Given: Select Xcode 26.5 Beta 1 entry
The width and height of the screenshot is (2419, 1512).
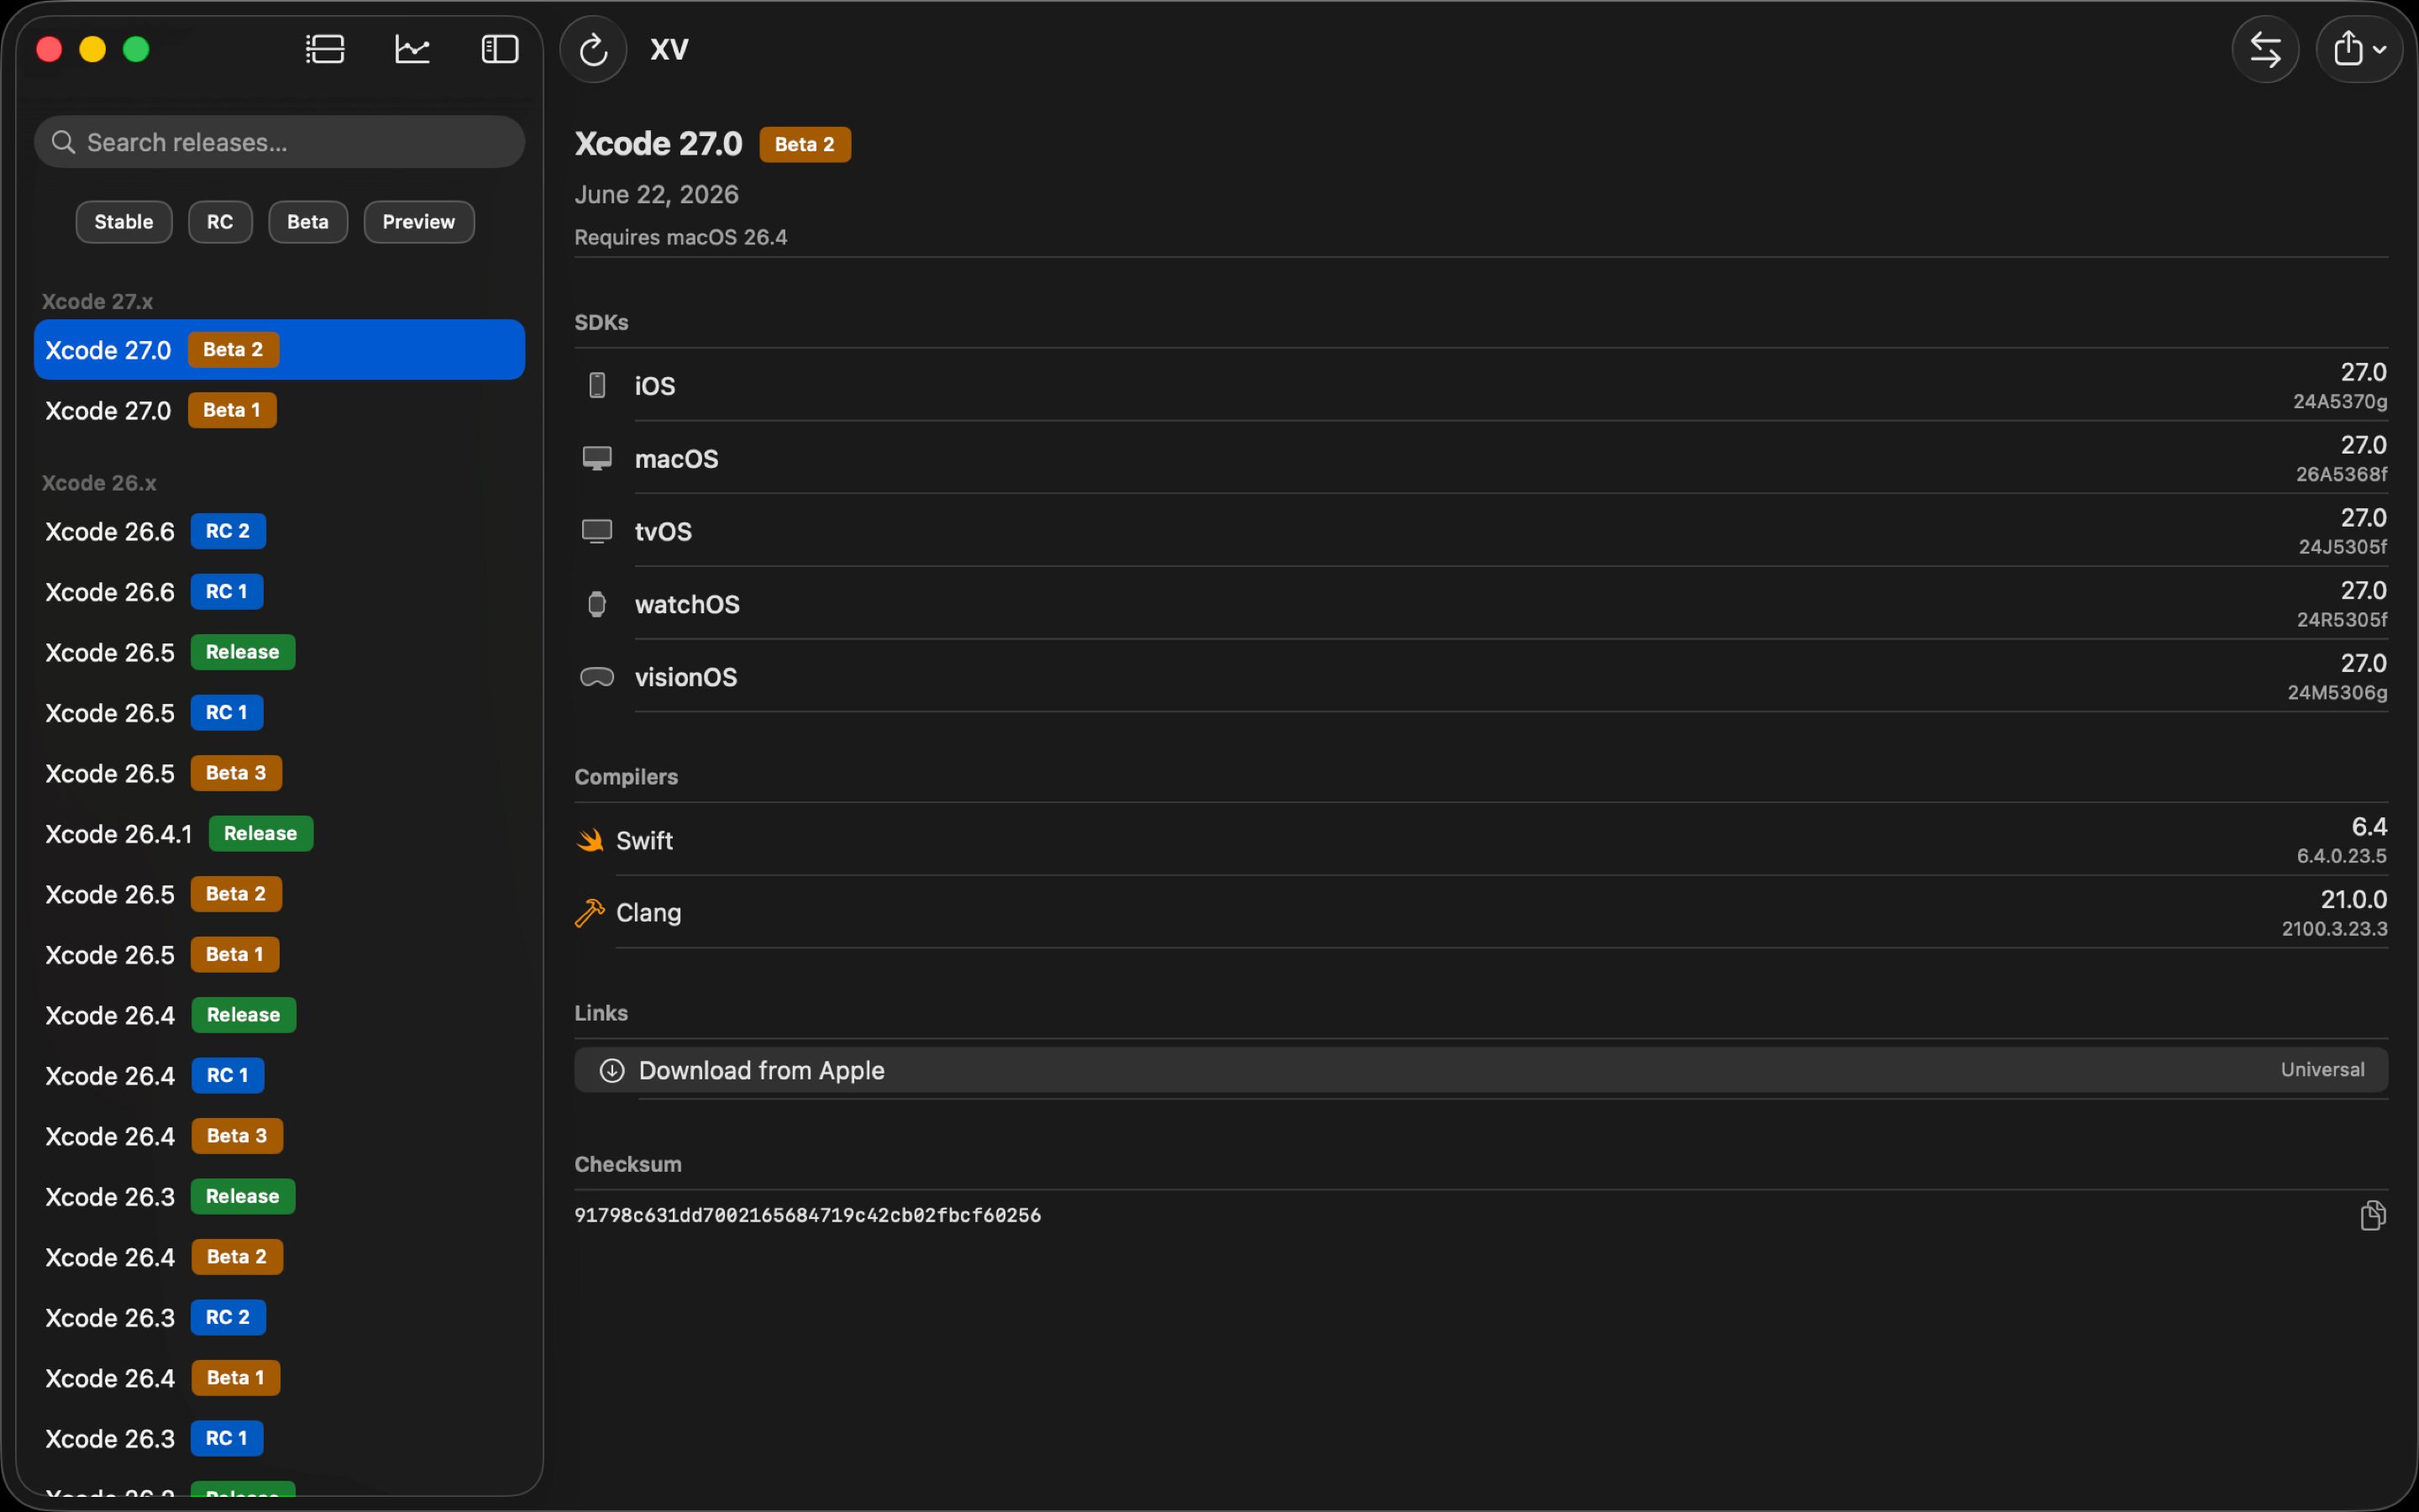Looking at the screenshot, I should [280, 955].
